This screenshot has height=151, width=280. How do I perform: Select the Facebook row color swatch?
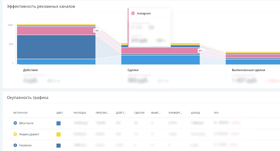(x=58, y=145)
